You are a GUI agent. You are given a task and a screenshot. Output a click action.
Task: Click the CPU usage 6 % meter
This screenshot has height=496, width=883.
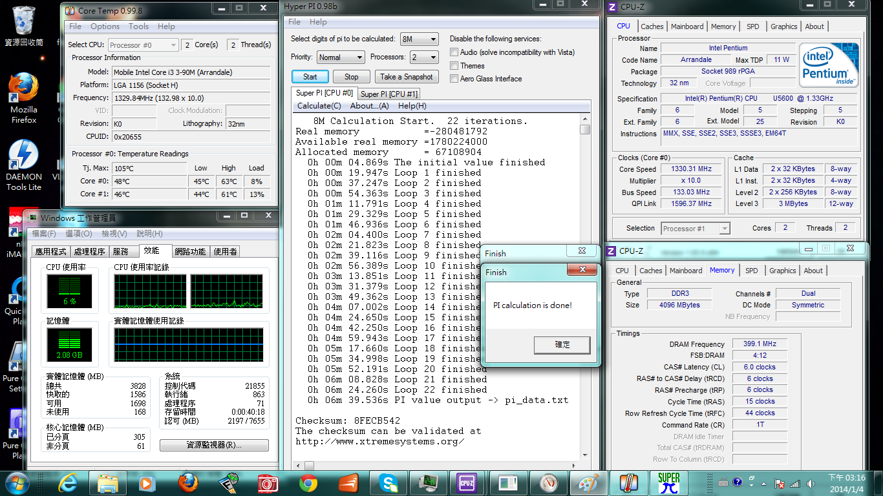coord(69,291)
